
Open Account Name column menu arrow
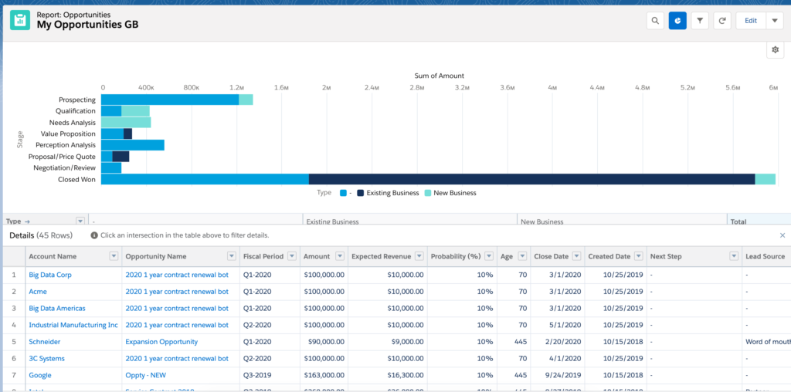pos(114,256)
